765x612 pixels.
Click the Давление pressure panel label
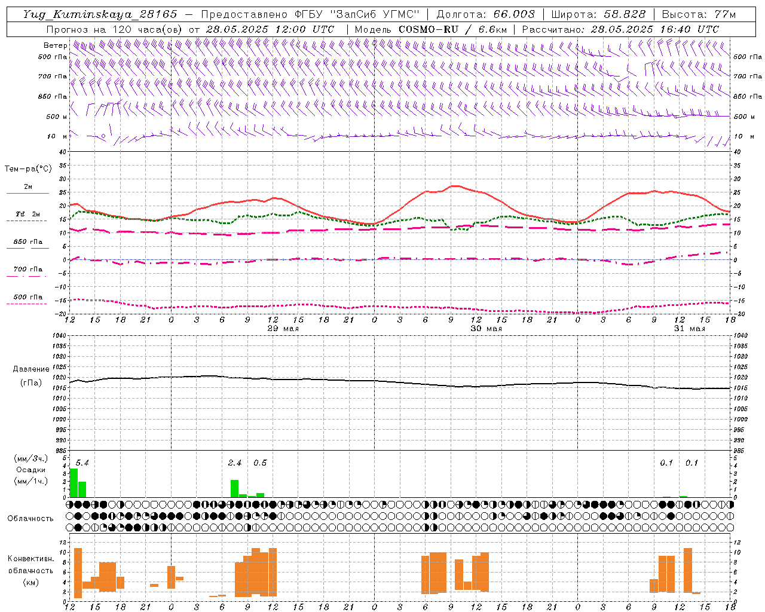point(31,369)
